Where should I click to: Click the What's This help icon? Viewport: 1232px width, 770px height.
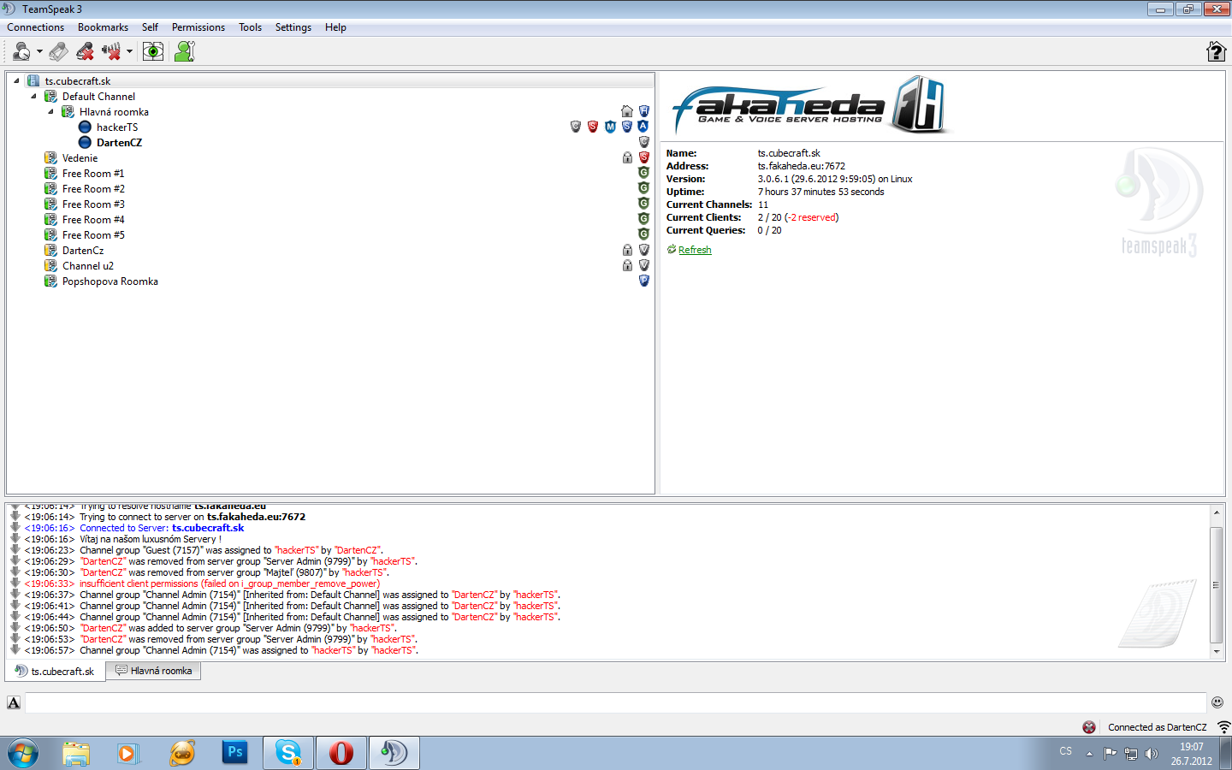point(1215,52)
